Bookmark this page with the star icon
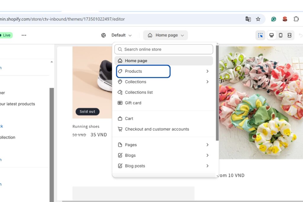 pos(258,19)
